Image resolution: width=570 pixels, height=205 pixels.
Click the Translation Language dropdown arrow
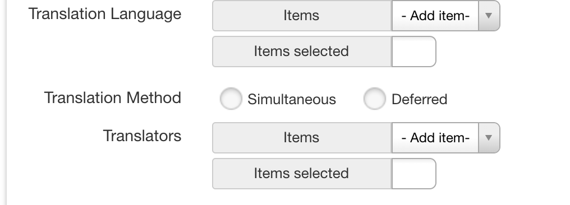tap(489, 16)
